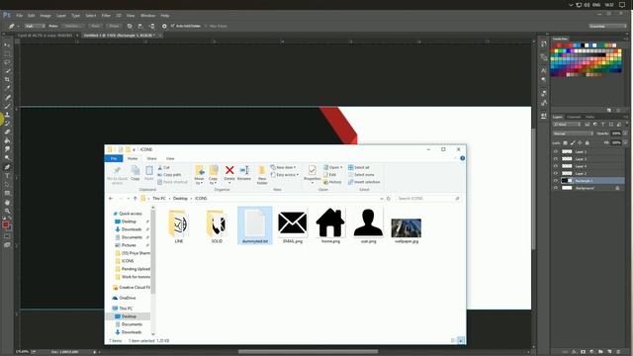Open the Photoshop Layer menu

pyautogui.click(x=61, y=16)
